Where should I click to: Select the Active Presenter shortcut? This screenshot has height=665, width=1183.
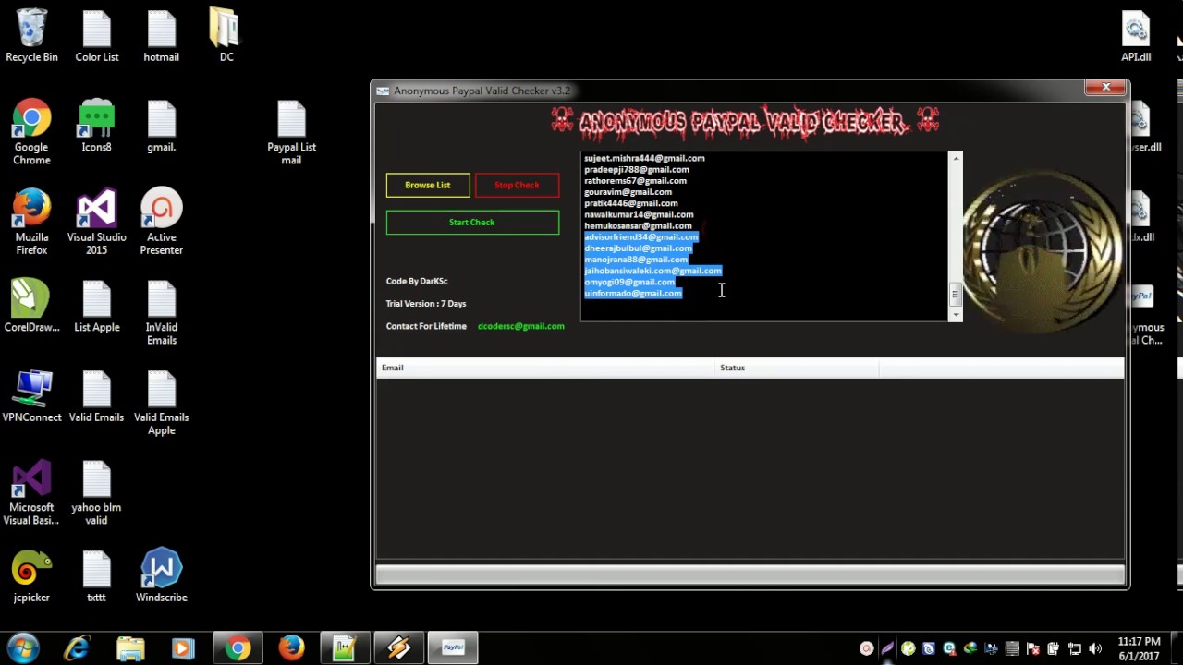coord(162,223)
